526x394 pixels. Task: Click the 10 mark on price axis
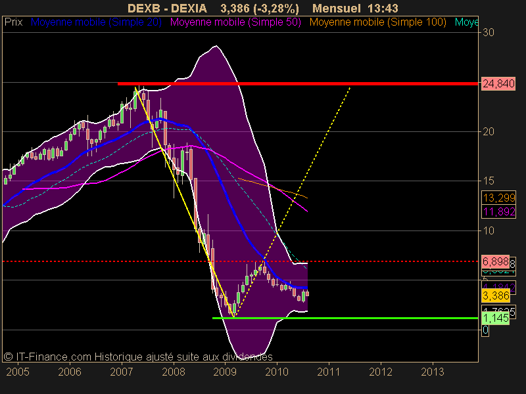[x=489, y=230]
